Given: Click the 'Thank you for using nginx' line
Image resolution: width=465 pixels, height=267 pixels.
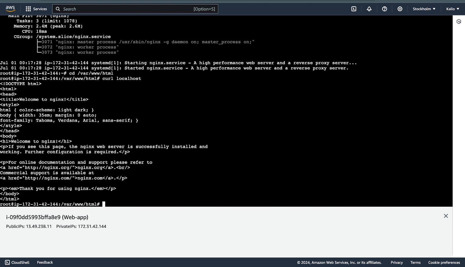Looking at the screenshot, I should (58, 188).
